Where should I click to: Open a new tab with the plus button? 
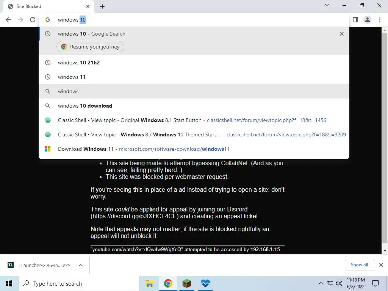(x=102, y=7)
